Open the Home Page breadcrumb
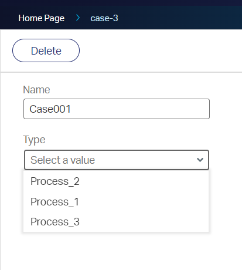Image resolution: width=242 pixels, height=270 pixels. 42,18
